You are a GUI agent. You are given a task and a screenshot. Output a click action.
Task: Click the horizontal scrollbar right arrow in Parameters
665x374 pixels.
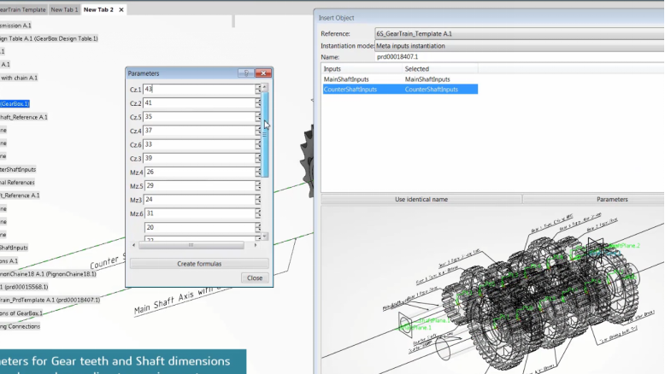pos(256,245)
